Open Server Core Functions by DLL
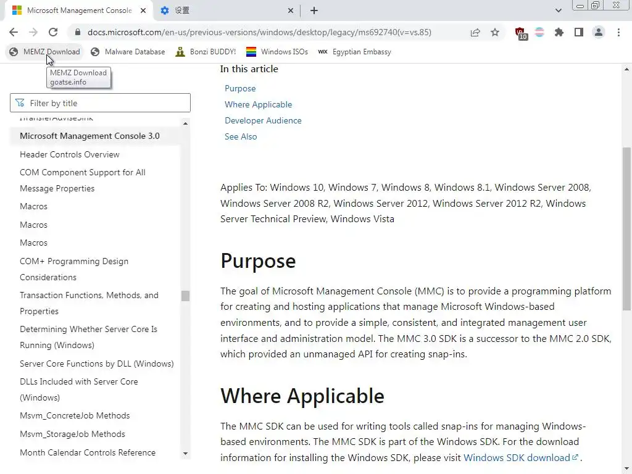Viewport: 632px width, 474px height. [97, 364]
